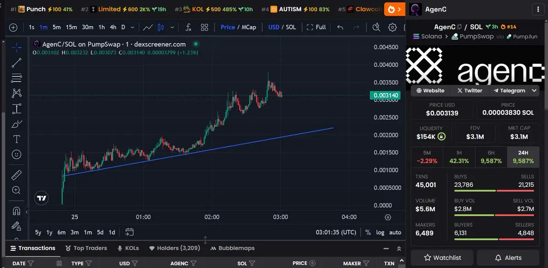Open the date range calendar picker
The height and width of the screenshot is (268, 548).
(x=130, y=232)
